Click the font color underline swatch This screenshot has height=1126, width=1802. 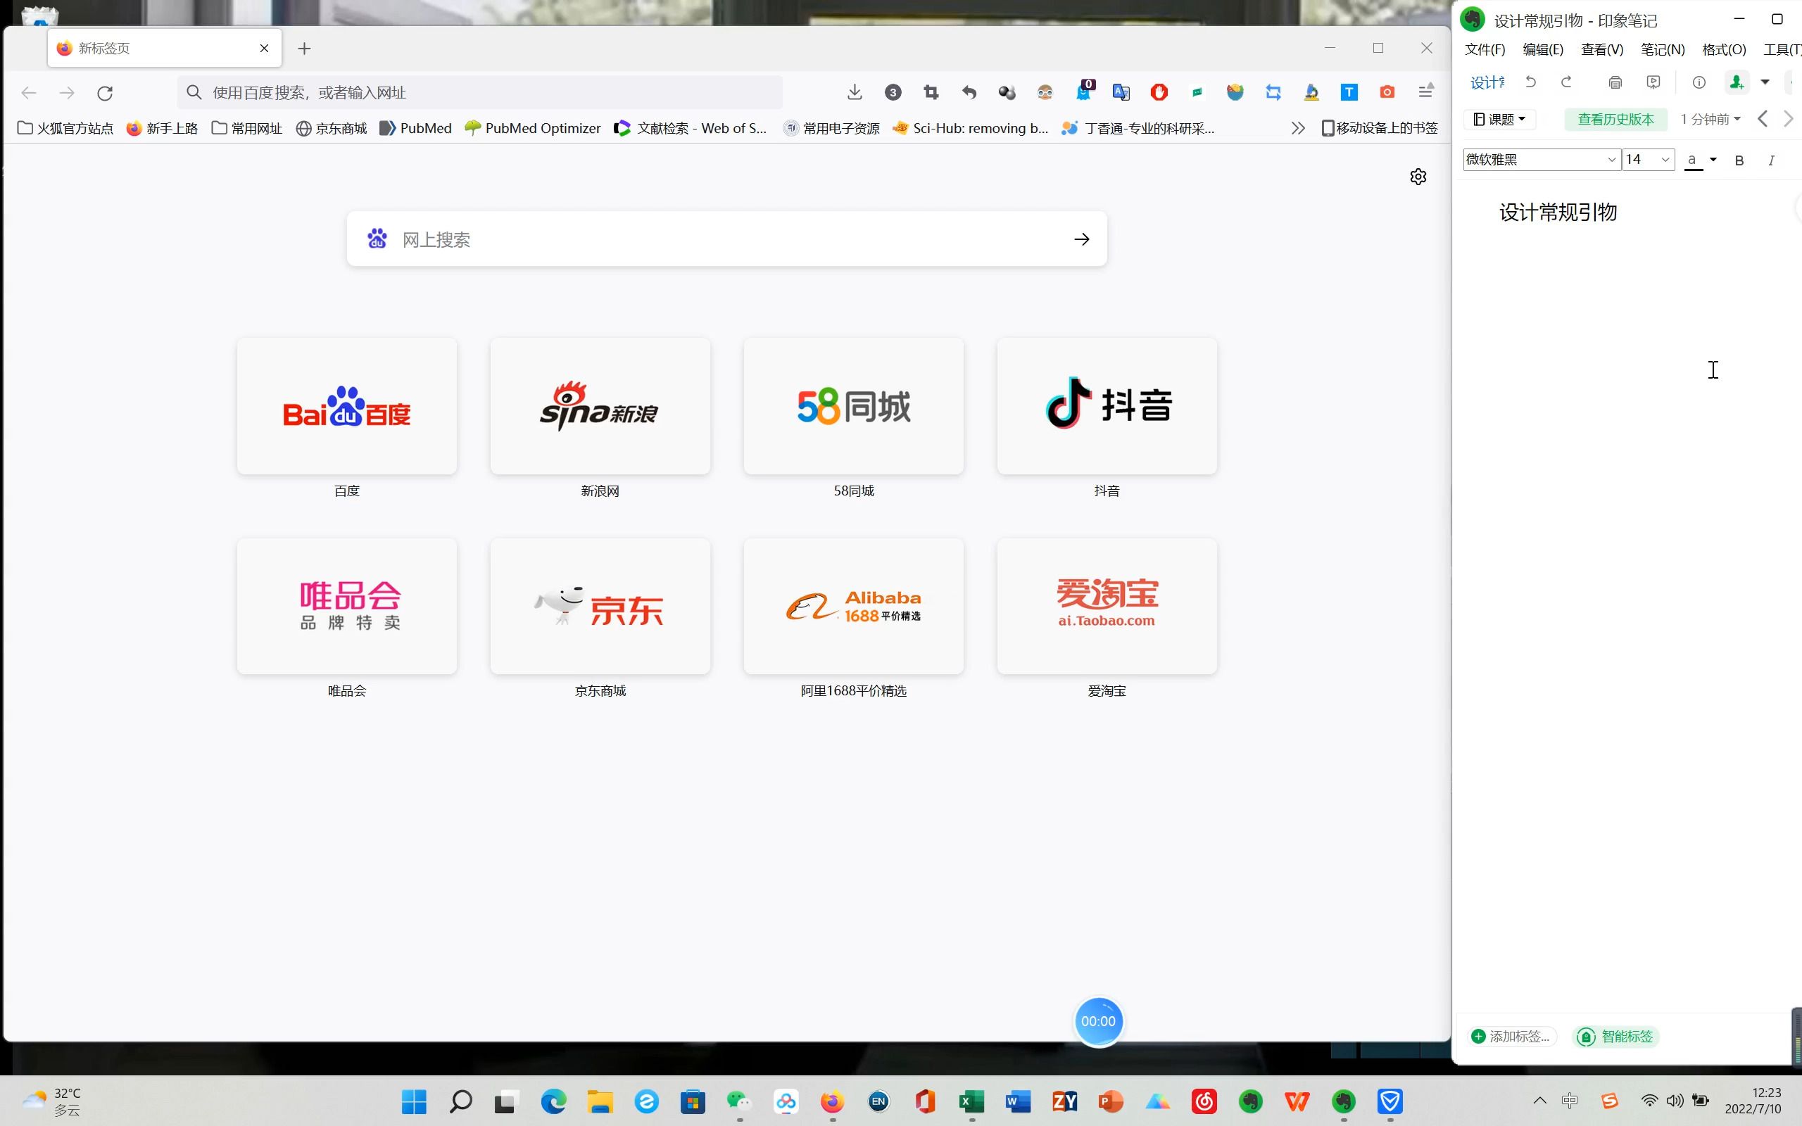click(1692, 160)
